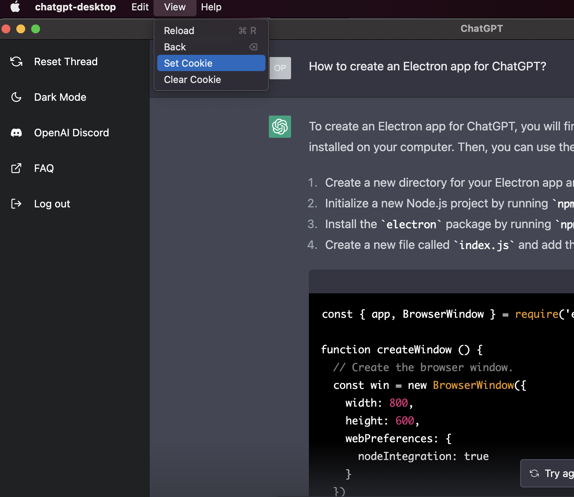Click the ChatGPT window title
Image resolution: width=574 pixels, height=497 pixels.
(482, 29)
